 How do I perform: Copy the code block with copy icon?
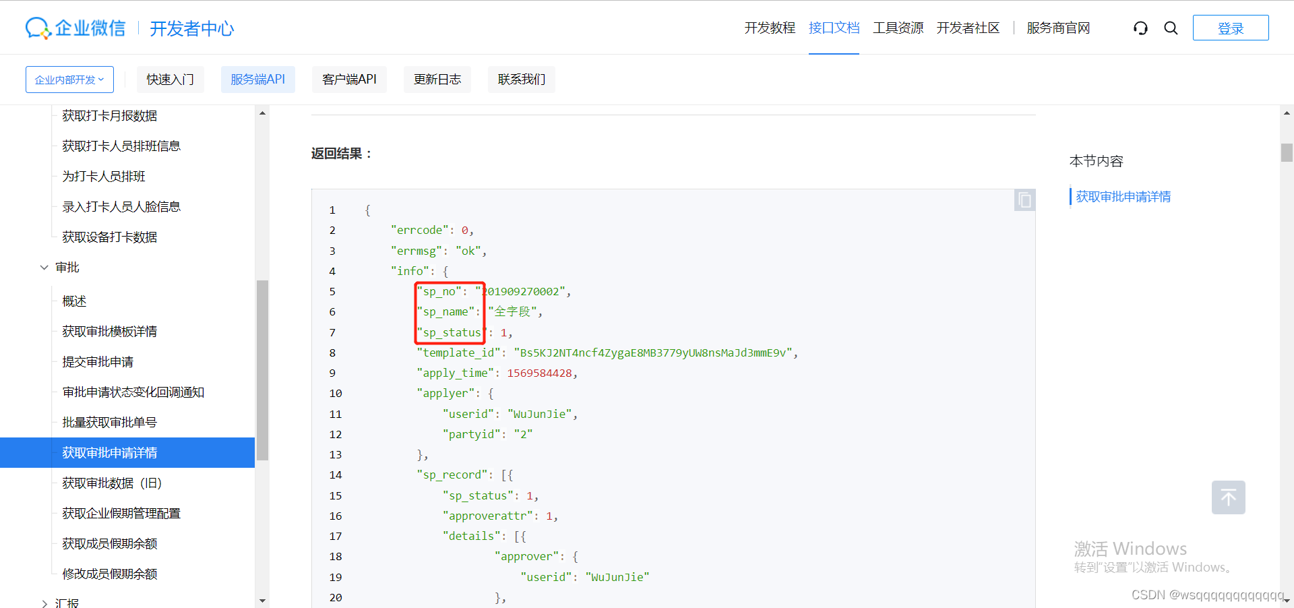(x=1024, y=200)
